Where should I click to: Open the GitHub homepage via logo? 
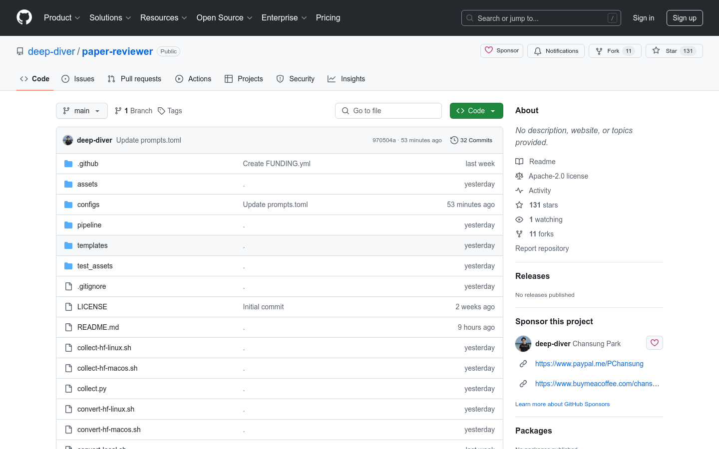24,17
